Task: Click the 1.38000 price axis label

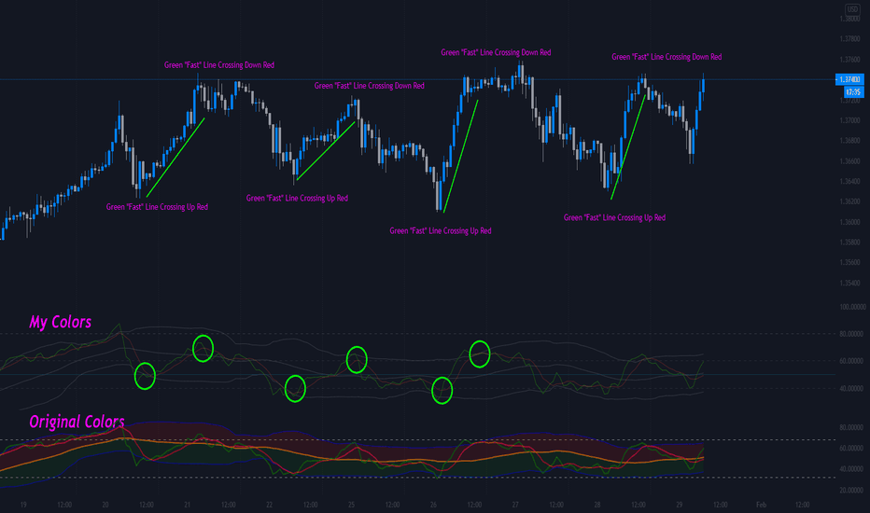Action: click(849, 19)
